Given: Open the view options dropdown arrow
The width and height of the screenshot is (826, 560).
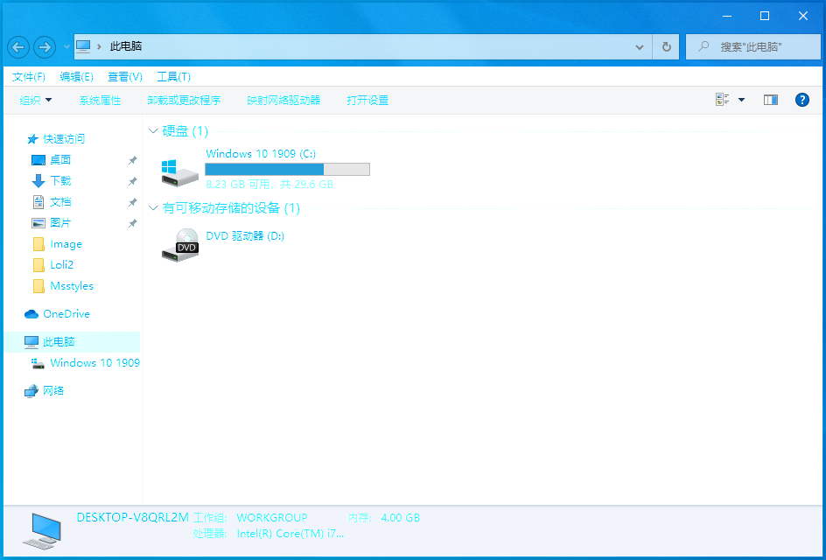Looking at the screenshot, I should [741, 100].
